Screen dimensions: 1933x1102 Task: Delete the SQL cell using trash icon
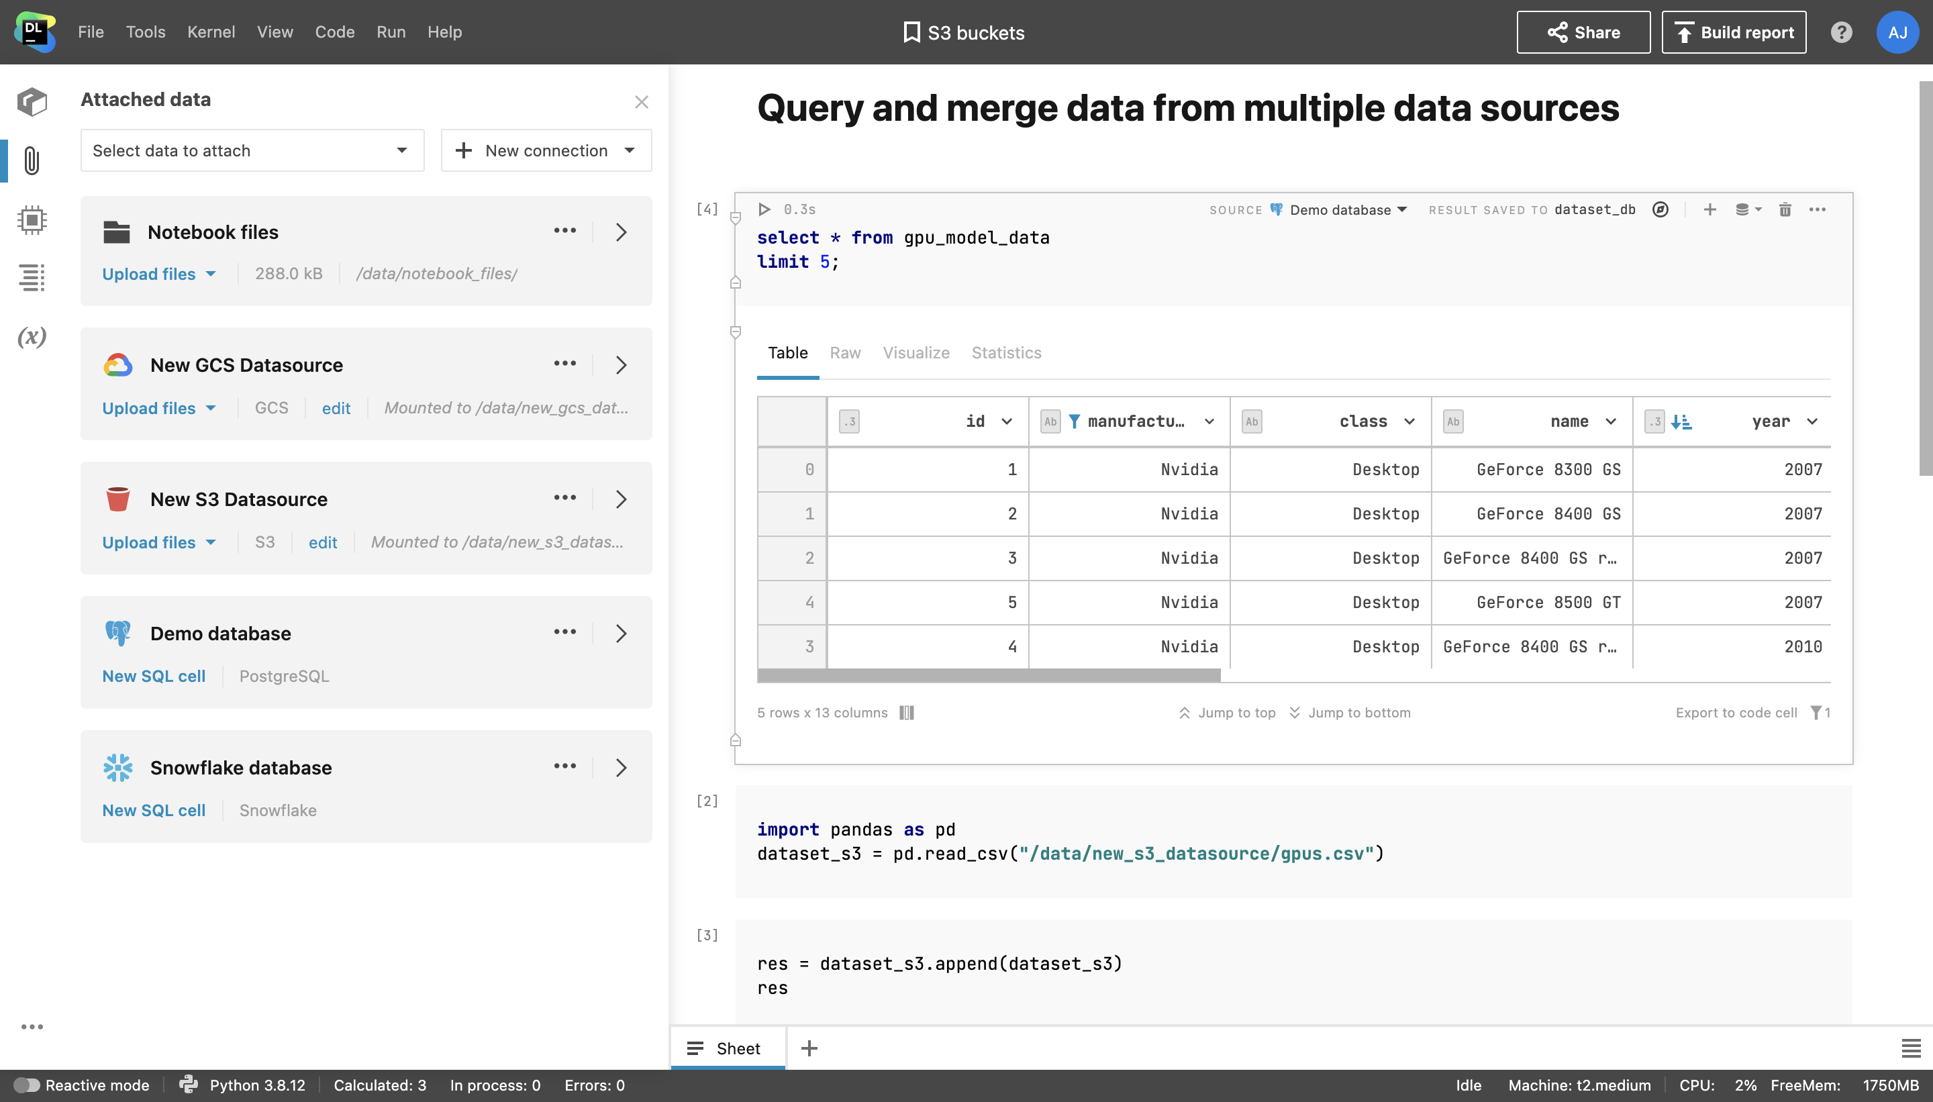(x=1785, y=209)
